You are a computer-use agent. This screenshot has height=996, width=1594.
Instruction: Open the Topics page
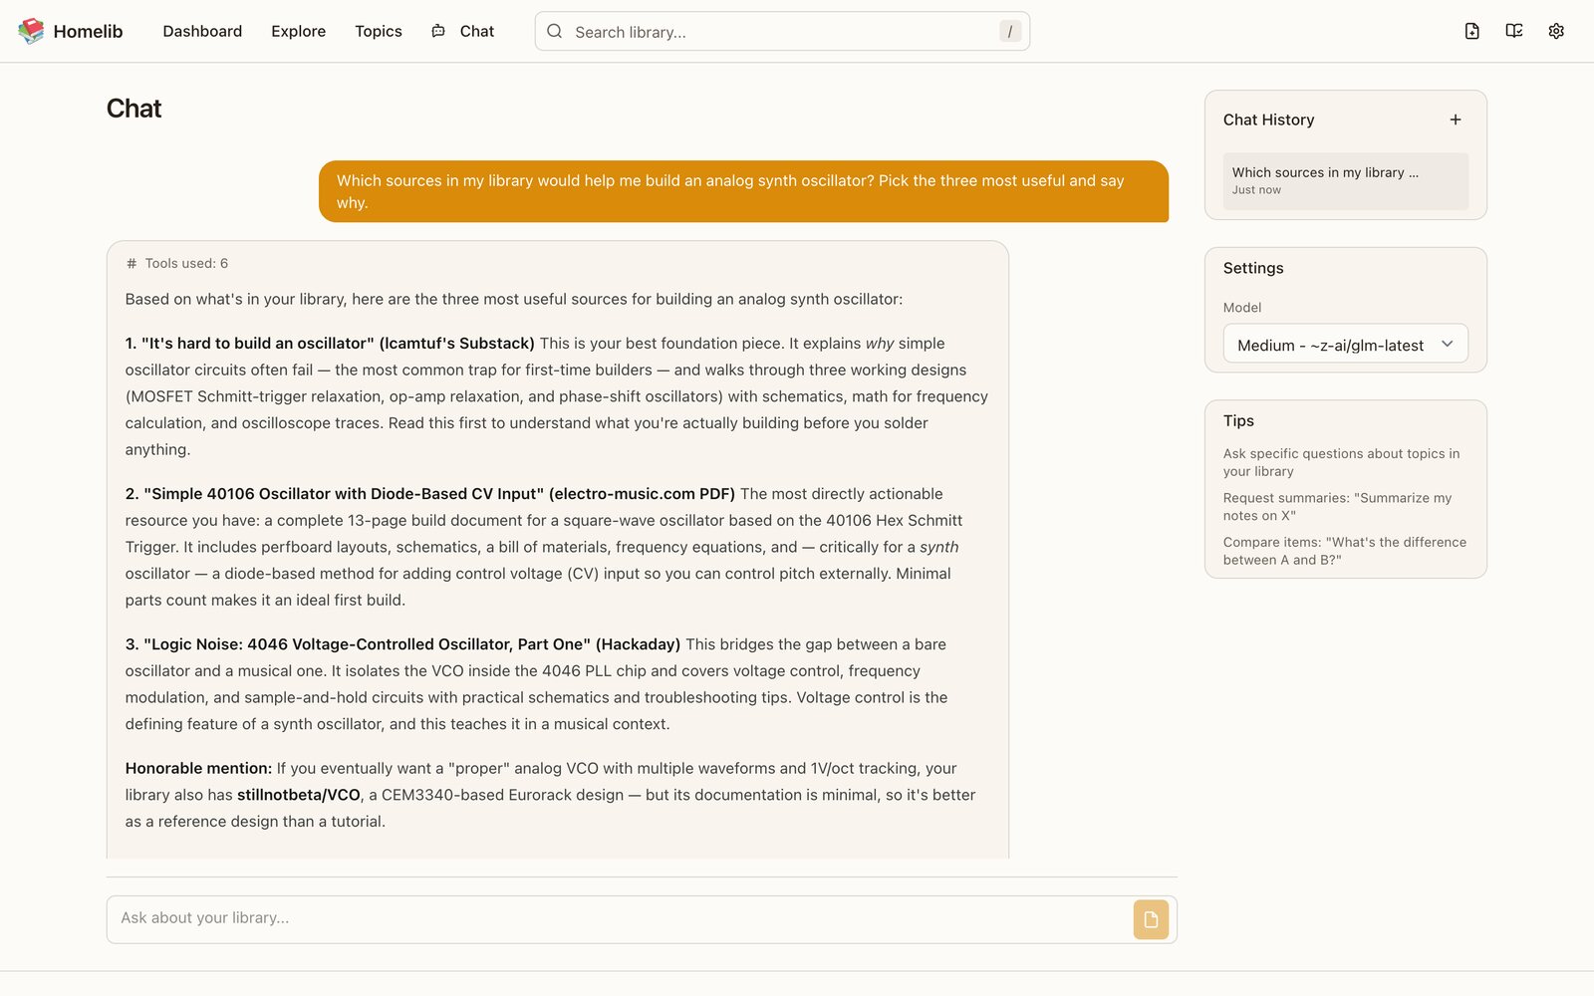[x=379, y=31]
